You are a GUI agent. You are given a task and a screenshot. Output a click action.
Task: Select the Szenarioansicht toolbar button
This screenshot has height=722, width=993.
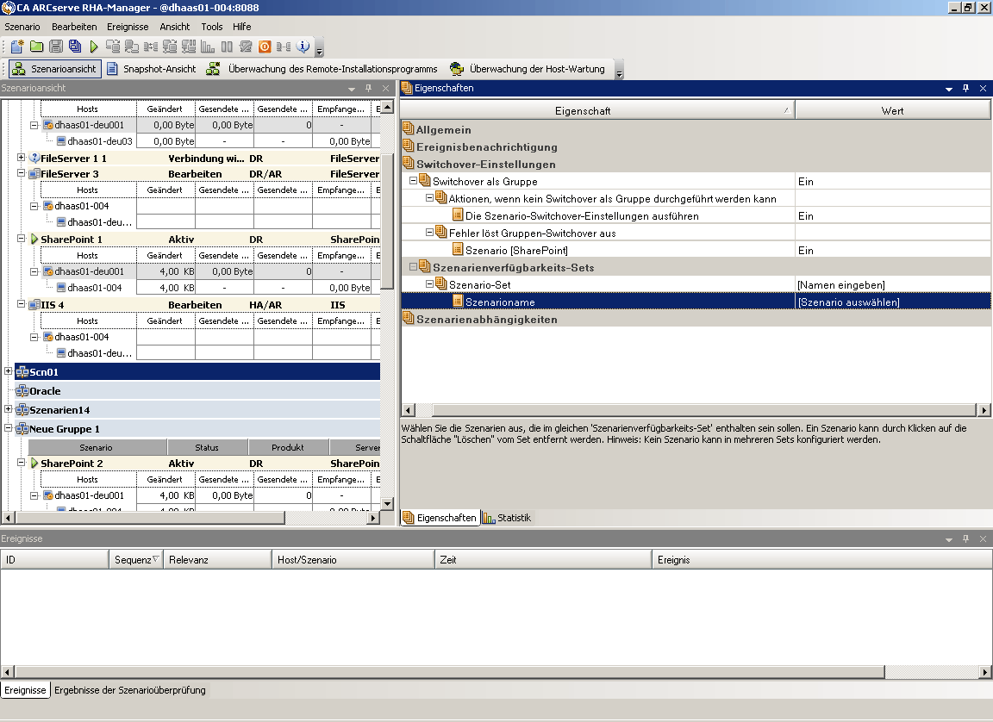coord(54,69)
